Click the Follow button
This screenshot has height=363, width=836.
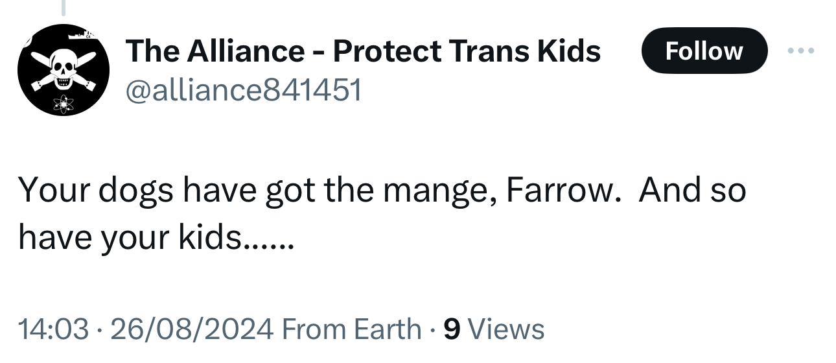click(704, 51)
